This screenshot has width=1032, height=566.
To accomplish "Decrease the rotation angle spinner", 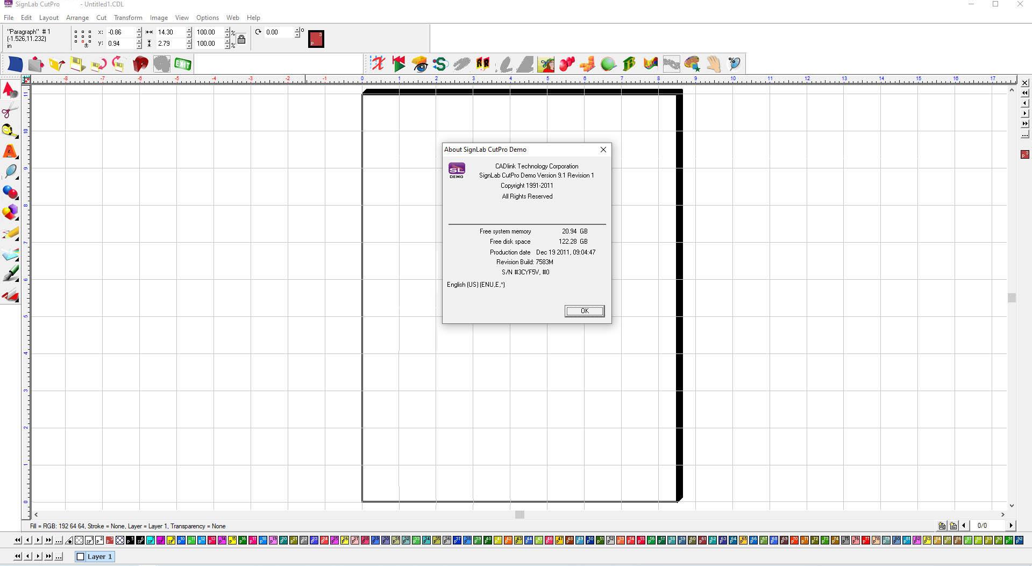I will coord(297,36).
